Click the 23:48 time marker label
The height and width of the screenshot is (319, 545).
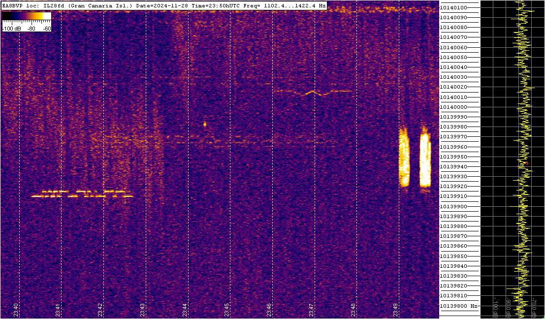tap(354, 310)
